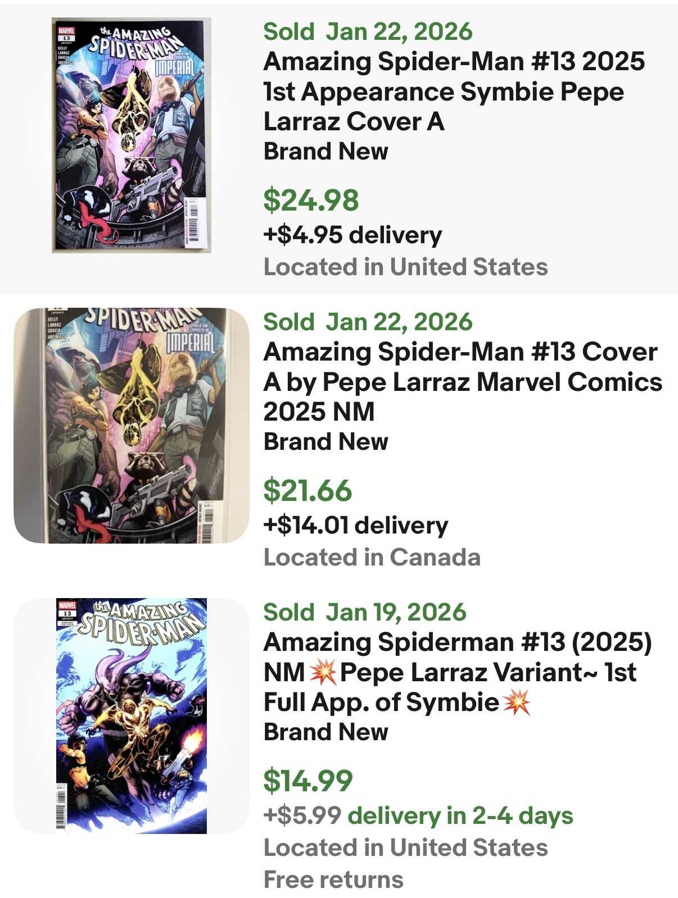The height and width of the screenshot is (898, 678).
Task: Click the $14.99 sold price
Action: click(x=308, y=780)
